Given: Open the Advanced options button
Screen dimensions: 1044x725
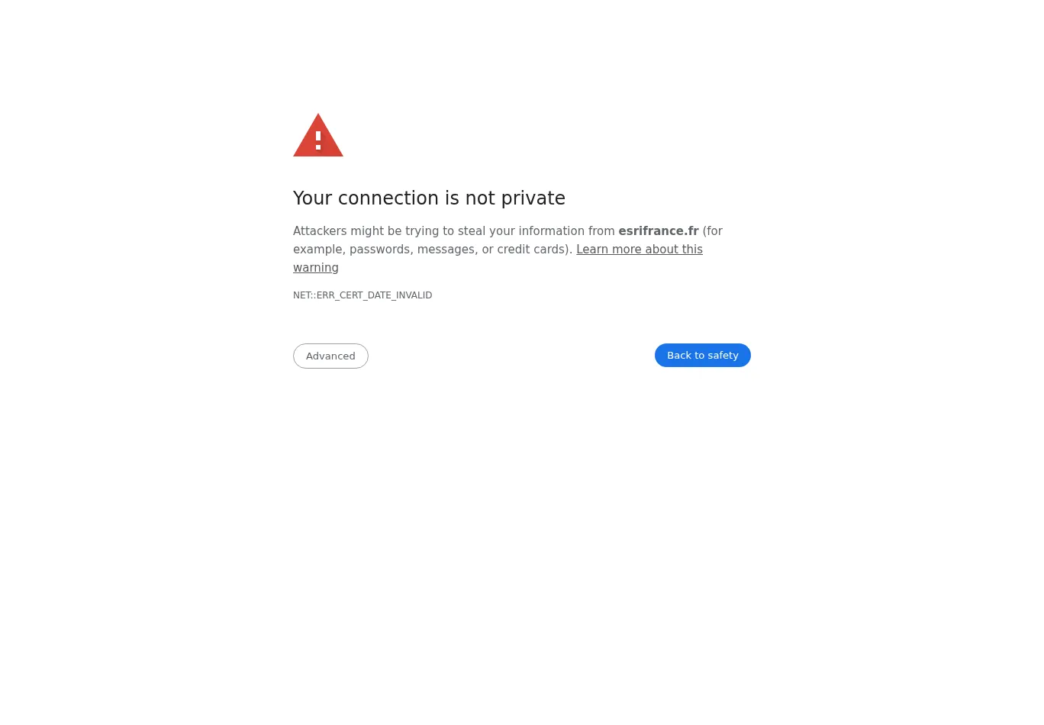Looking at the screenshot, I should click(x=330, y=356).
